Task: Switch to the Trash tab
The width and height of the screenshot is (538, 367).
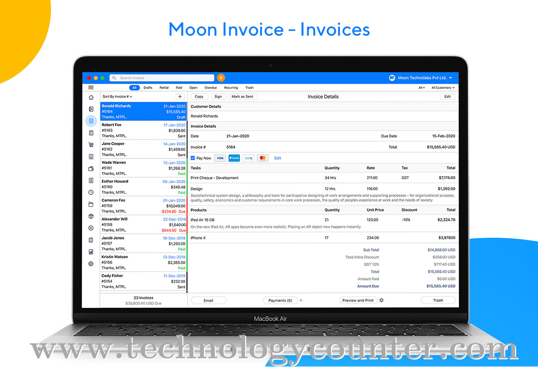Action: click(x=250, y=88)
